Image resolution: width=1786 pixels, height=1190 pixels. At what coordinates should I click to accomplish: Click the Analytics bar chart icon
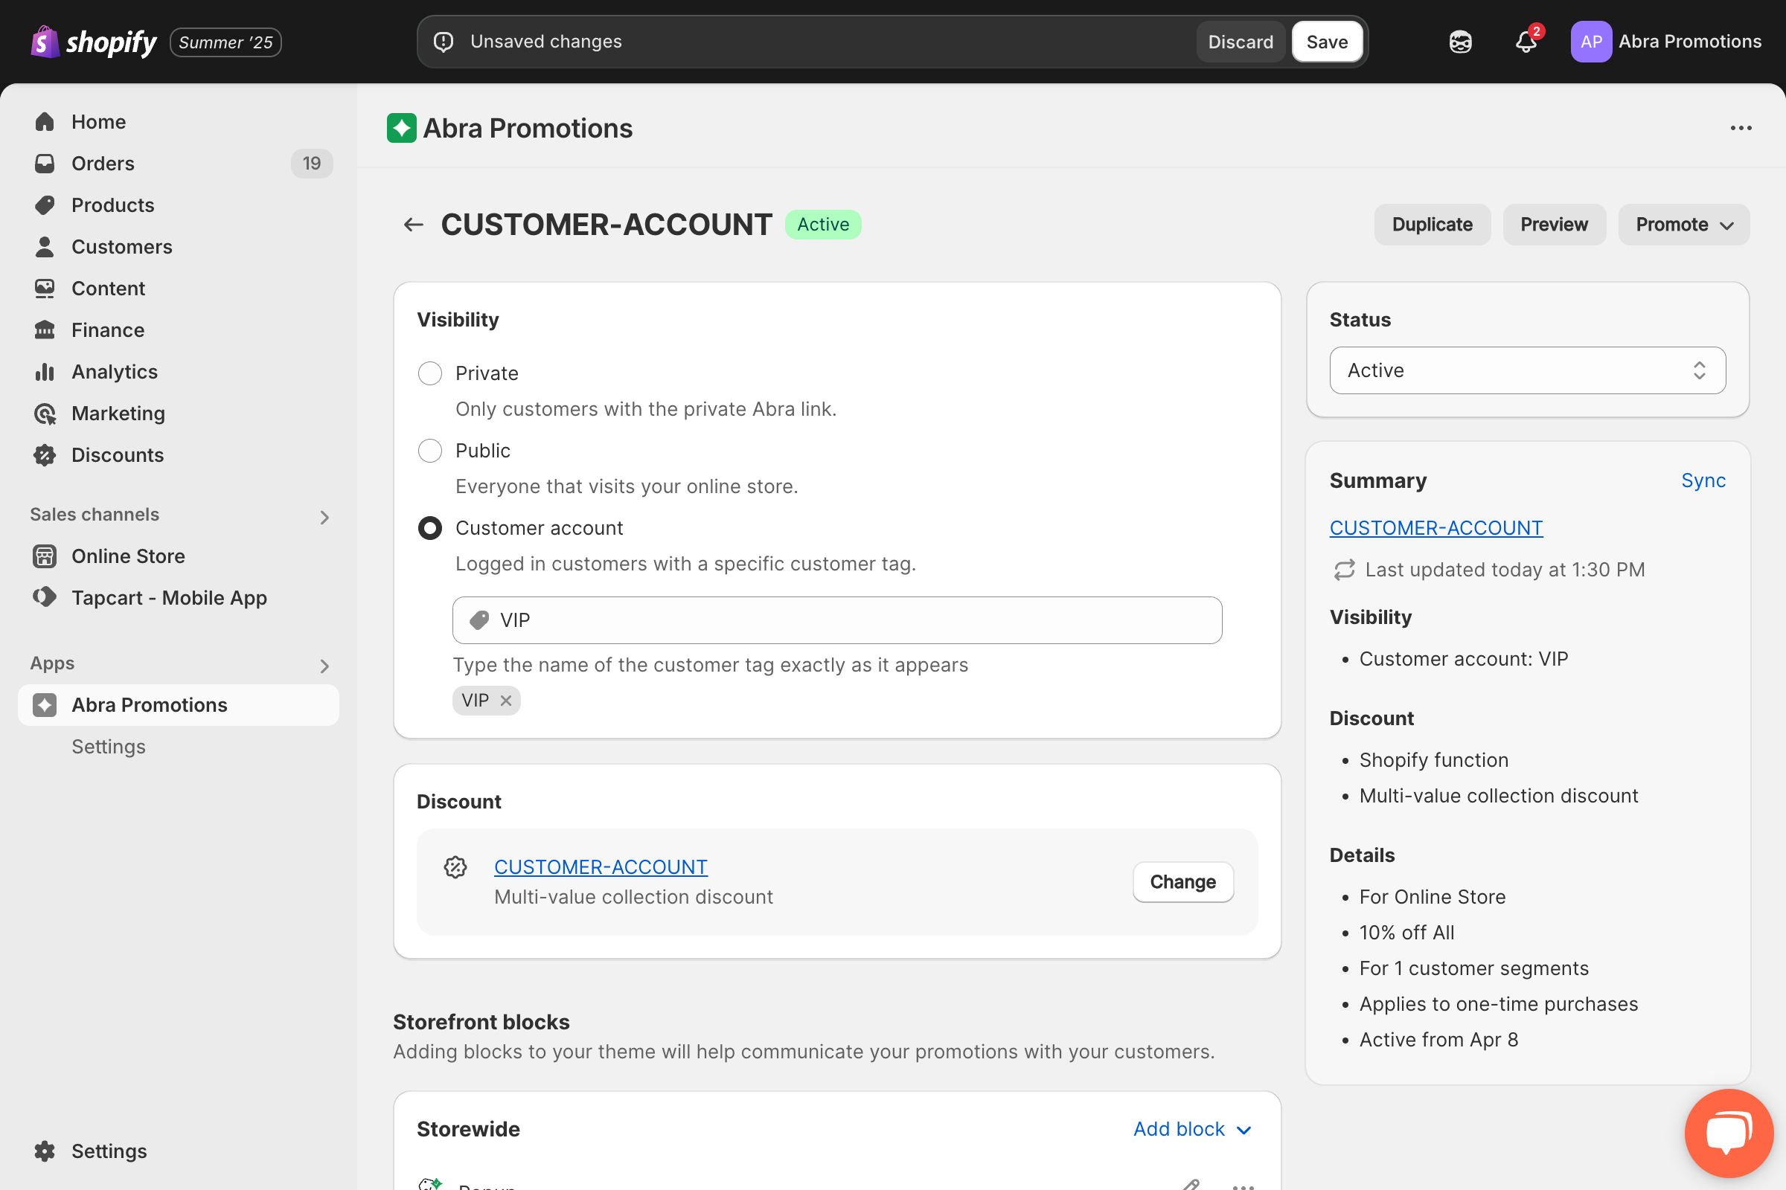point(45,372)
